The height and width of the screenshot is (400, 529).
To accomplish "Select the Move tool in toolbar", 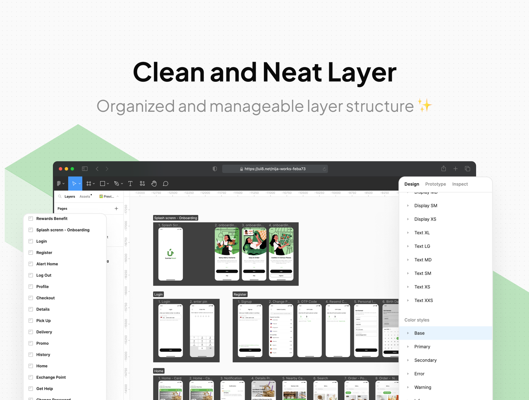I will click(x=74, y=184).
